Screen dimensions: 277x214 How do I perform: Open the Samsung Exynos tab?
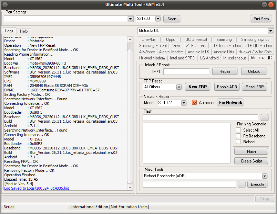click(x=255, y=40)
